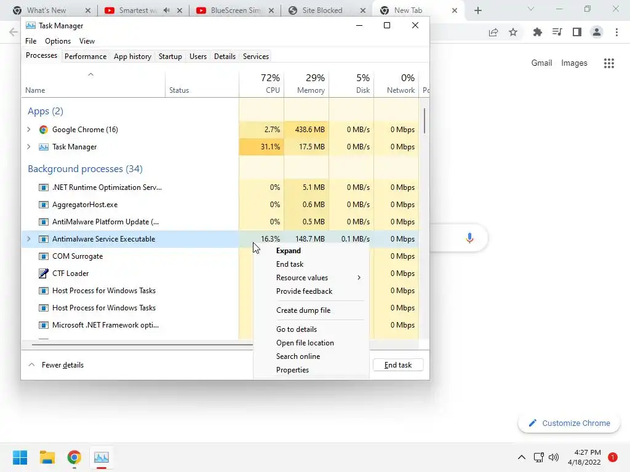
Task: Expand the Google Chrome process group
Action: pyautogui.click(x=28, y=129)
